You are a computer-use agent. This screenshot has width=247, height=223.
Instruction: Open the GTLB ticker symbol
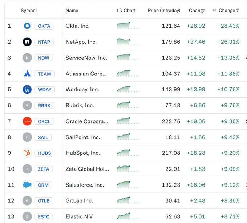point(44,201)
